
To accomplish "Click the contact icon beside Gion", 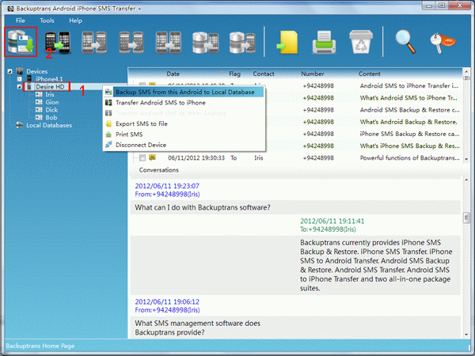I will click(39, 102).
